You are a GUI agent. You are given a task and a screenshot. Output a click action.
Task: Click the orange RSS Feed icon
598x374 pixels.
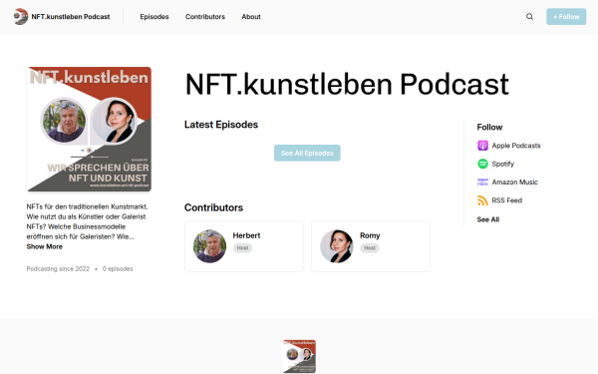[x=482, y=200]
